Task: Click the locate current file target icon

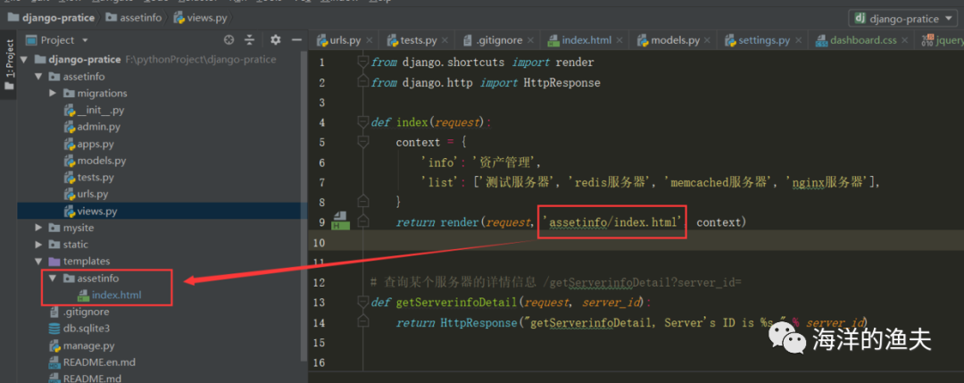Action: [229, 40]
